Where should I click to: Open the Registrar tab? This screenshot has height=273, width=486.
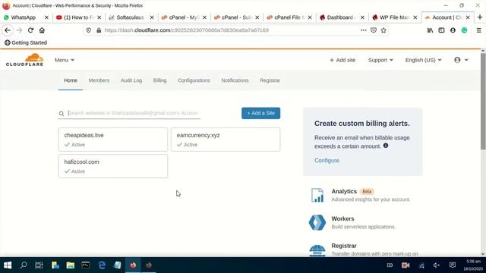(270, 80)
